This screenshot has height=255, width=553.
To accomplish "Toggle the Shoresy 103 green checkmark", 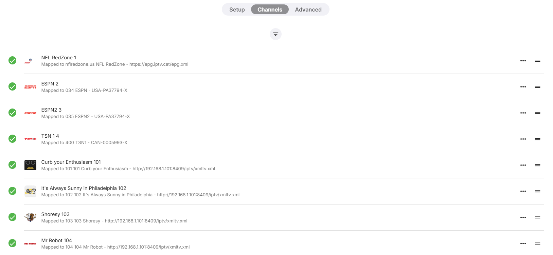I will [12, 217].
